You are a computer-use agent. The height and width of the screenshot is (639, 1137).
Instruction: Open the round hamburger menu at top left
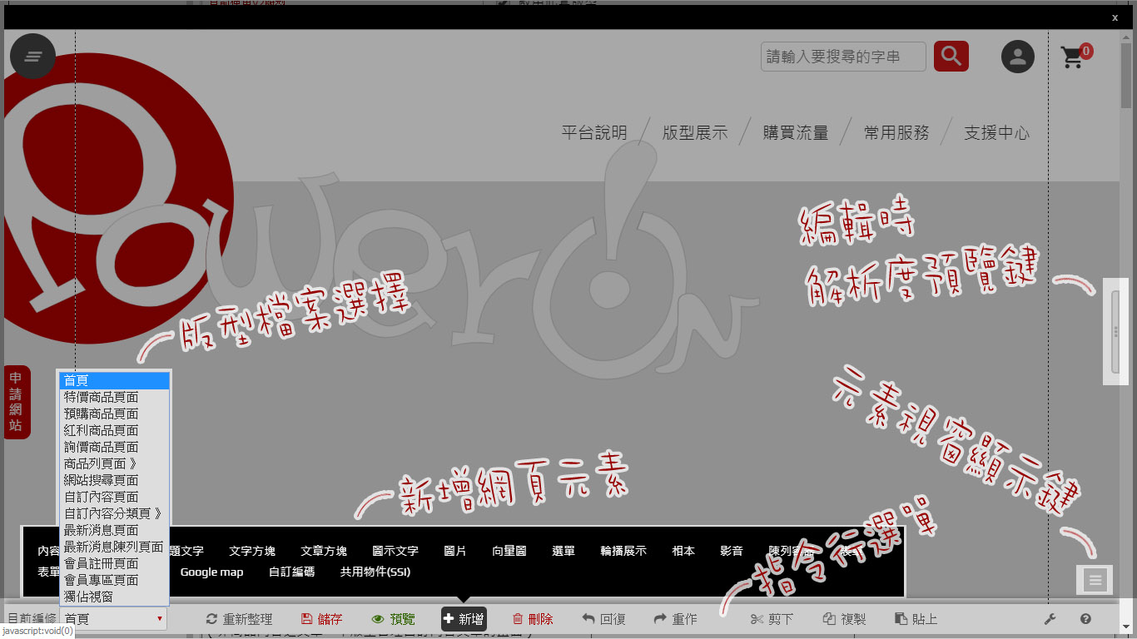point(33,57)
